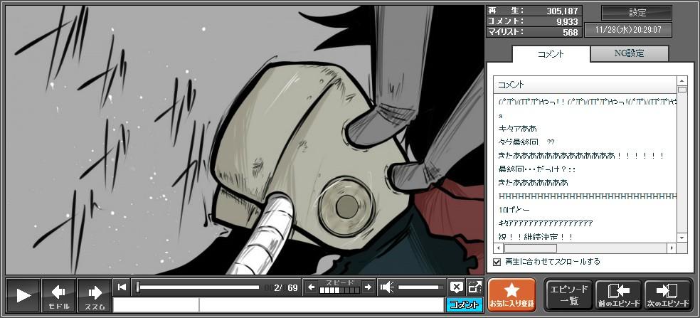Viewport: 700px width, 318px height.
Task: Decrease playback speed with left arrow
Action: click(311, 287)
